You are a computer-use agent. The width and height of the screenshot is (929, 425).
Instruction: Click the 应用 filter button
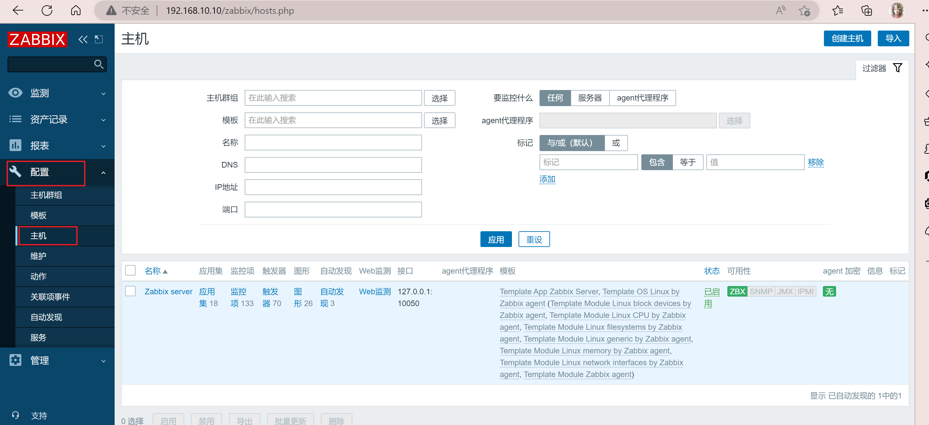tap(496, 239)
